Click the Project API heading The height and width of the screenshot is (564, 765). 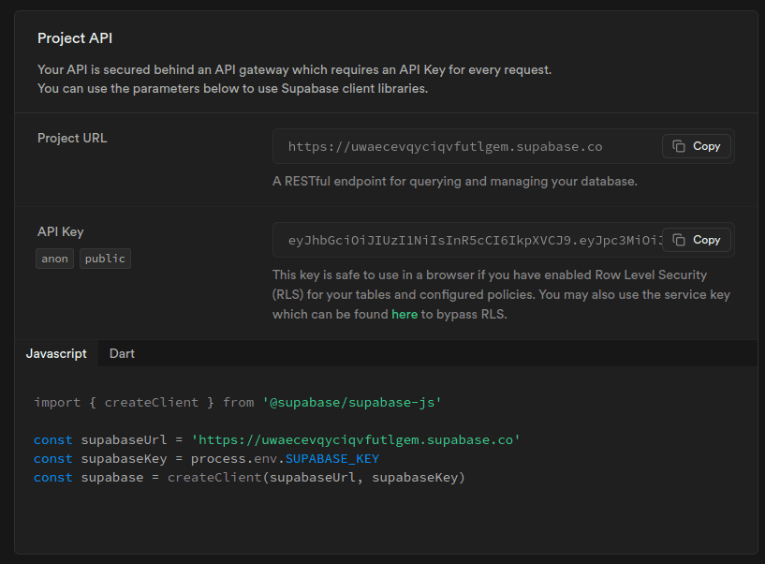[x=75, y=38]
